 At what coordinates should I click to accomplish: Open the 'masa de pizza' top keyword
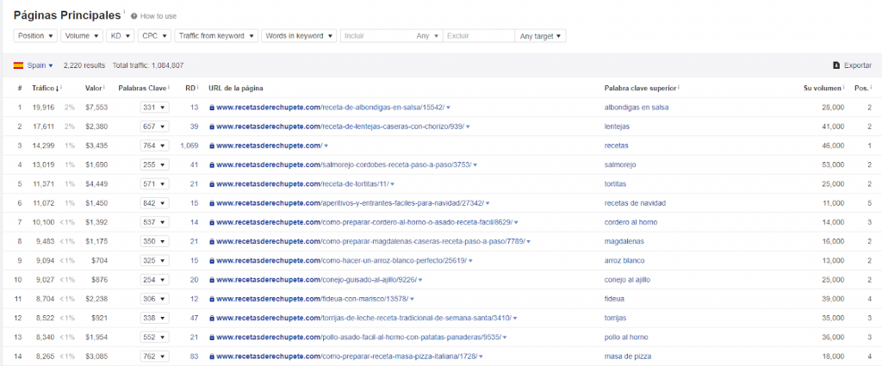click(627, 356)
